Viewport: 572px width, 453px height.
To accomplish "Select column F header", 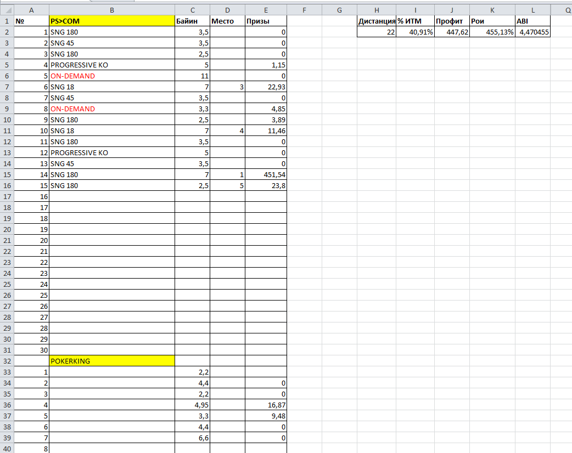I will pos(304,10).
